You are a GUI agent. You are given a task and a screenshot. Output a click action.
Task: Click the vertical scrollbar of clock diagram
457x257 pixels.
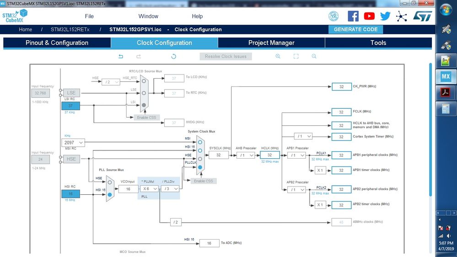tap(430, 130)
